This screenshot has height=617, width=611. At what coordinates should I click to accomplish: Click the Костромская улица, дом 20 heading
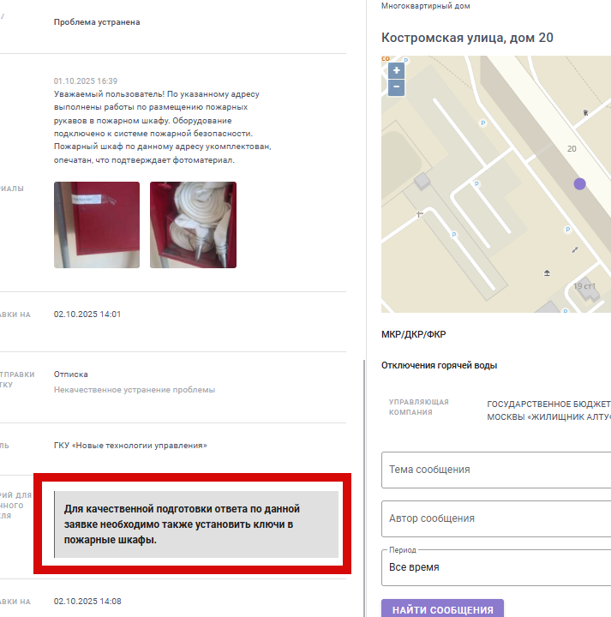(467, 38)
